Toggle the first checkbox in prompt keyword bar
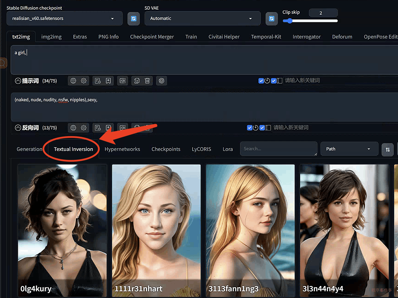This screenshot has height=298, width=398. point(261,81)
